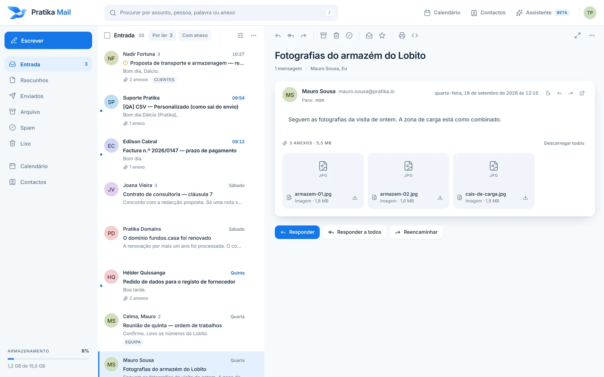Click the Reencaminhar button

(x=416, y=232)
